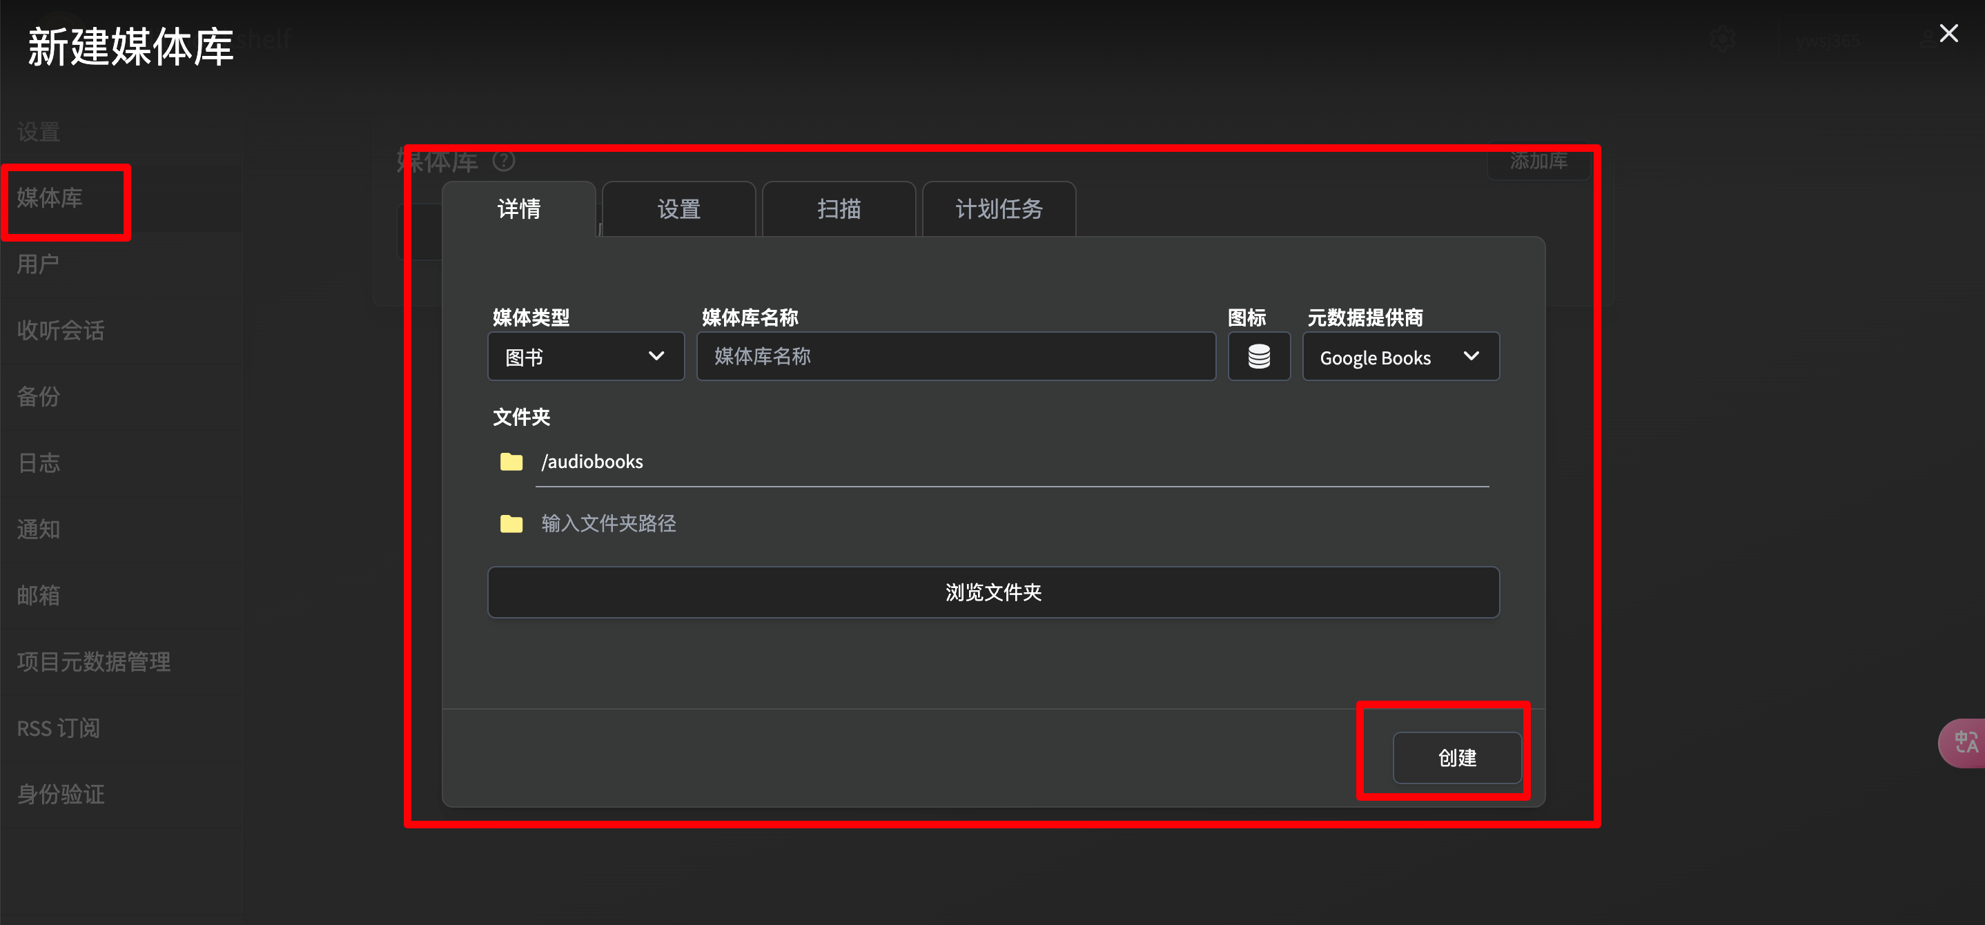
Task: Open the 计划任务 tab
Action: point(998,209)
